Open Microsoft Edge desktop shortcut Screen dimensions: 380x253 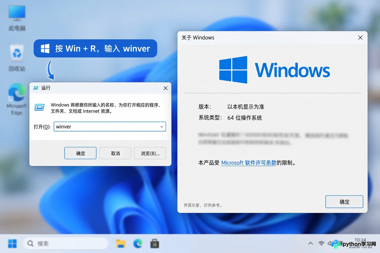[17, 99]
